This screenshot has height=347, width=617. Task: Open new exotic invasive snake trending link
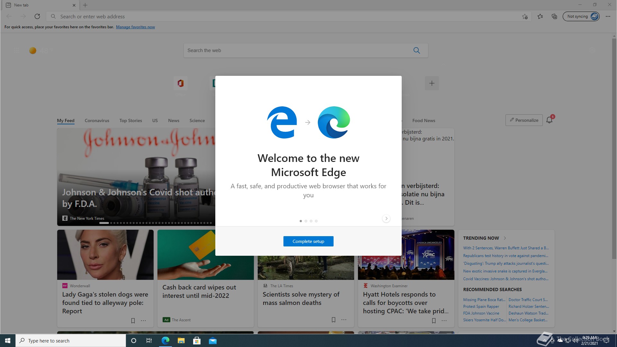tap(505, 271)
